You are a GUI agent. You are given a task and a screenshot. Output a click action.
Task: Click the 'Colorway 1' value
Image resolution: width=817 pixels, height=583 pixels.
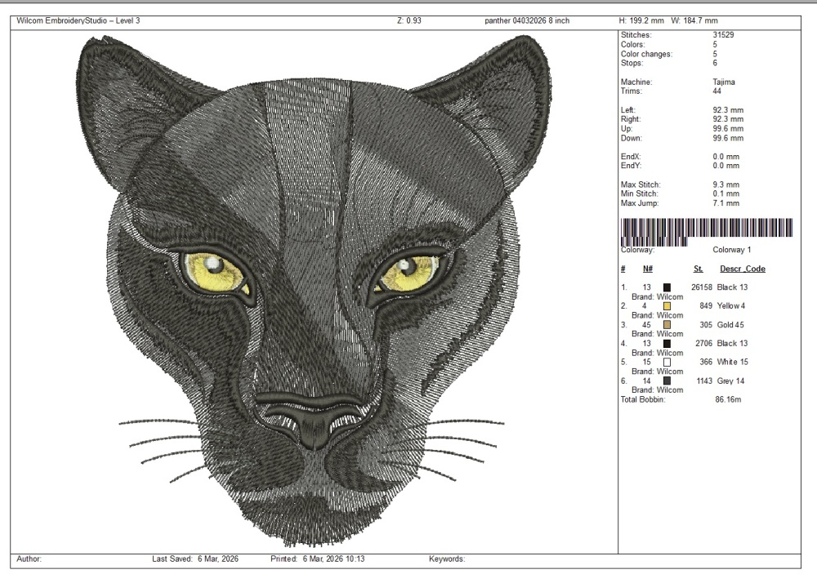[x=731, y=250]
